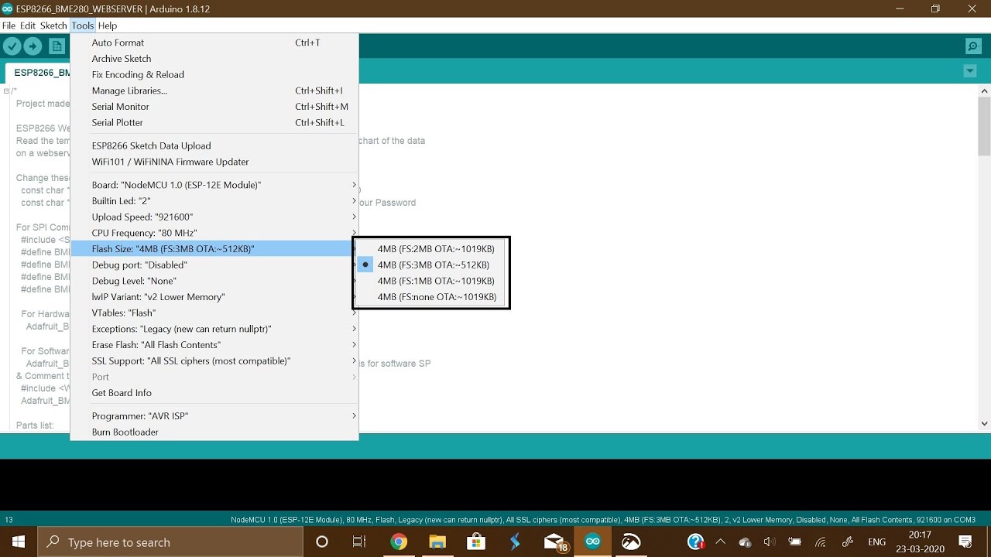Open the Wi-Fi network tray icon
This screenshot has height=557, width=991.
pyautogui.click(x=821, y=542)
